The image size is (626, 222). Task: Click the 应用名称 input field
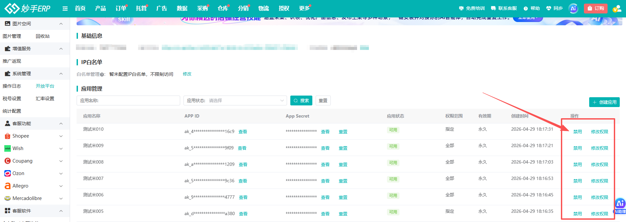[128, 100]
